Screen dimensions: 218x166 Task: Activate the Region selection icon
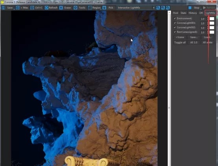pyautogui.click(x=90, y=7)
